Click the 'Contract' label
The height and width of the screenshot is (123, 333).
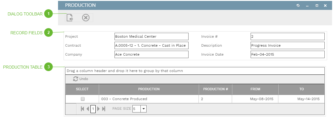(x=73, y=45)
